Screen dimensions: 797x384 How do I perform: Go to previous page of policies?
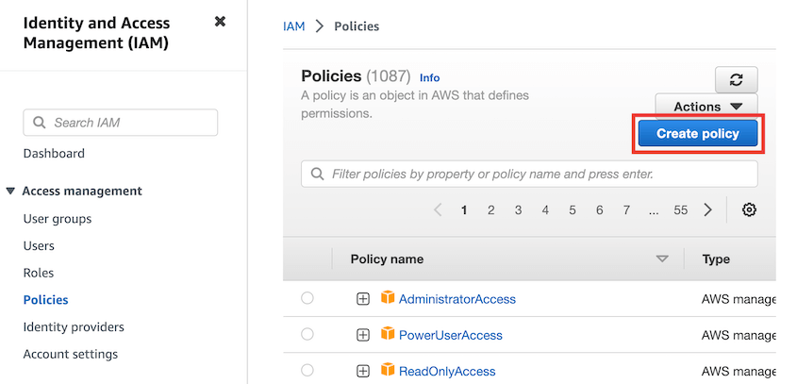pyautogui.click(x=438, y=209)
